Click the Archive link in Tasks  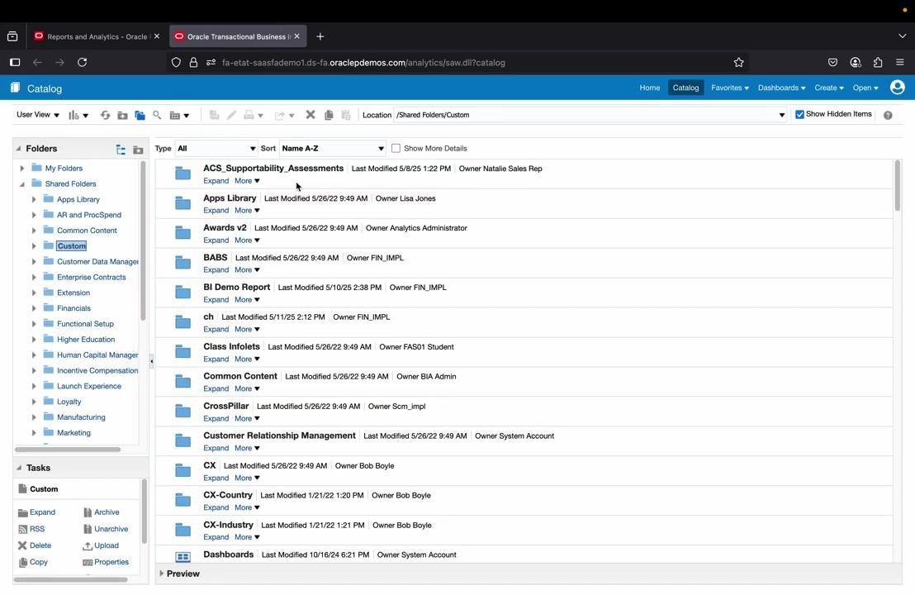coord(107,512)
